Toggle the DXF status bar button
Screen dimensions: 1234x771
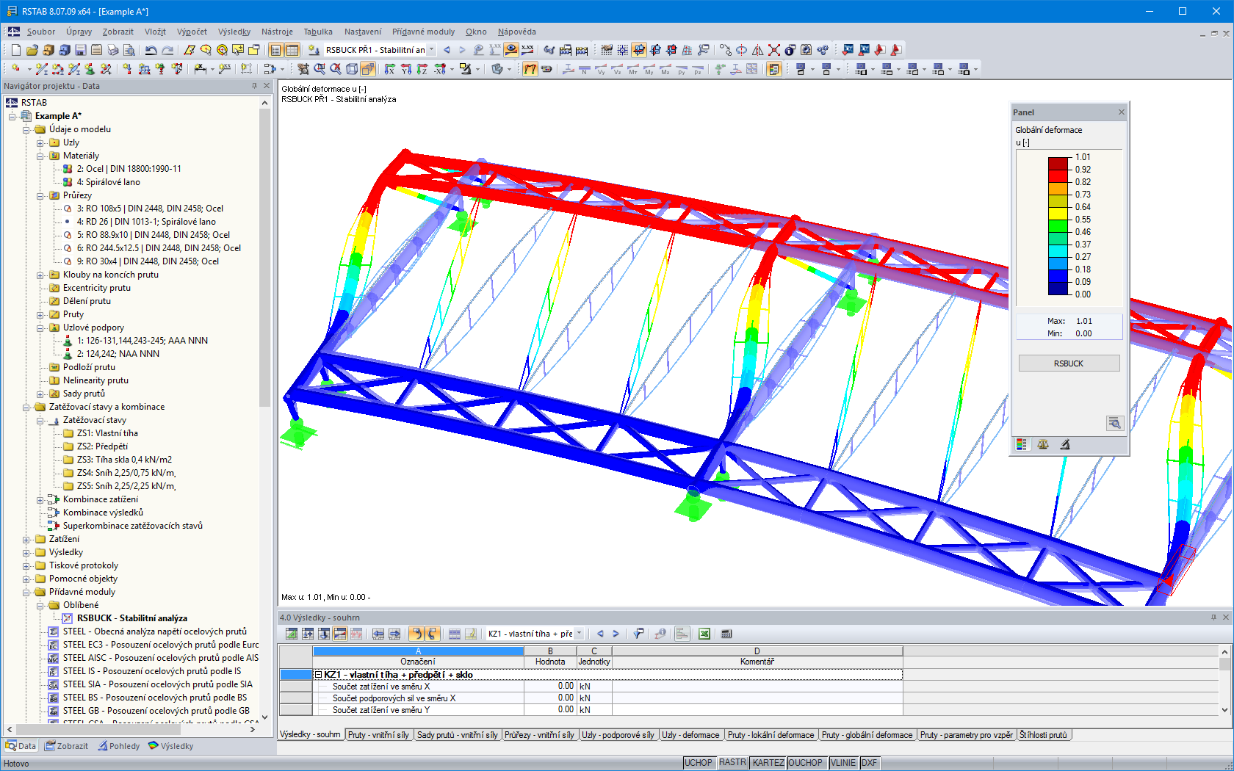click(869, 763)
